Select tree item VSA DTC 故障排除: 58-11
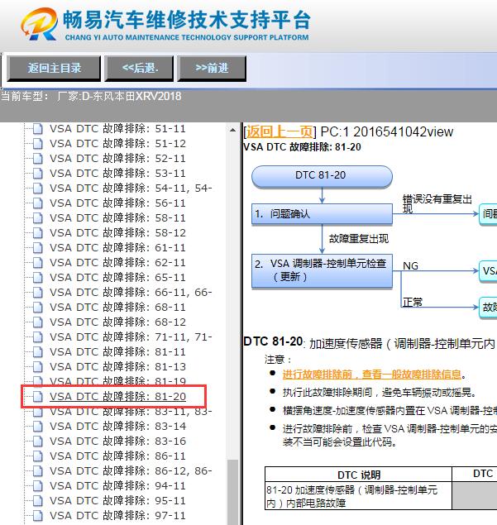This screenshot has height=525, width=497. 117,218
